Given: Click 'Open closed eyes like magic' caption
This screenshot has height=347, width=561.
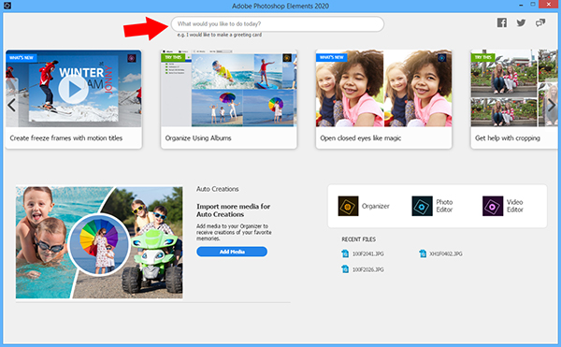Looking at the screenshot, I should tap(360, 138).
